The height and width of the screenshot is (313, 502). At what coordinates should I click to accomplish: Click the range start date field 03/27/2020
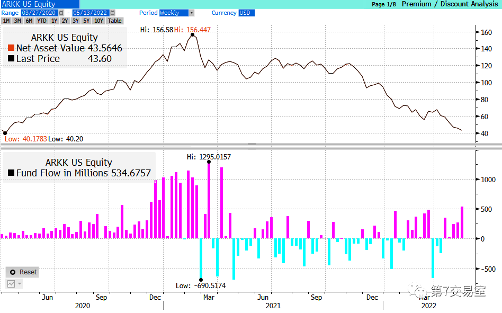[x=40, y=13]
